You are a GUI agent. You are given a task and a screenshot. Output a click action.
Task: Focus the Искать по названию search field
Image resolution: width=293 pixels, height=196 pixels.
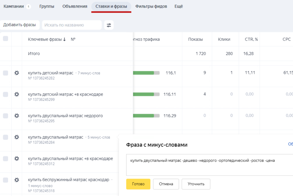(x=72, y=25)
